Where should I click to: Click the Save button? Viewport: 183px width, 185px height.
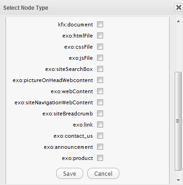(70, 173)
